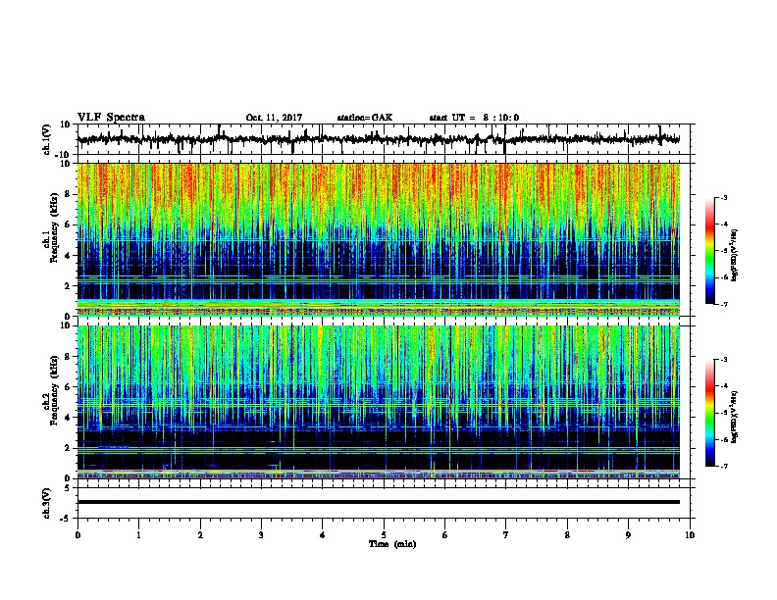
Task: Click the "start UT = 8:10:0" text
Action: pyautogui.click(x=474, y=118)
